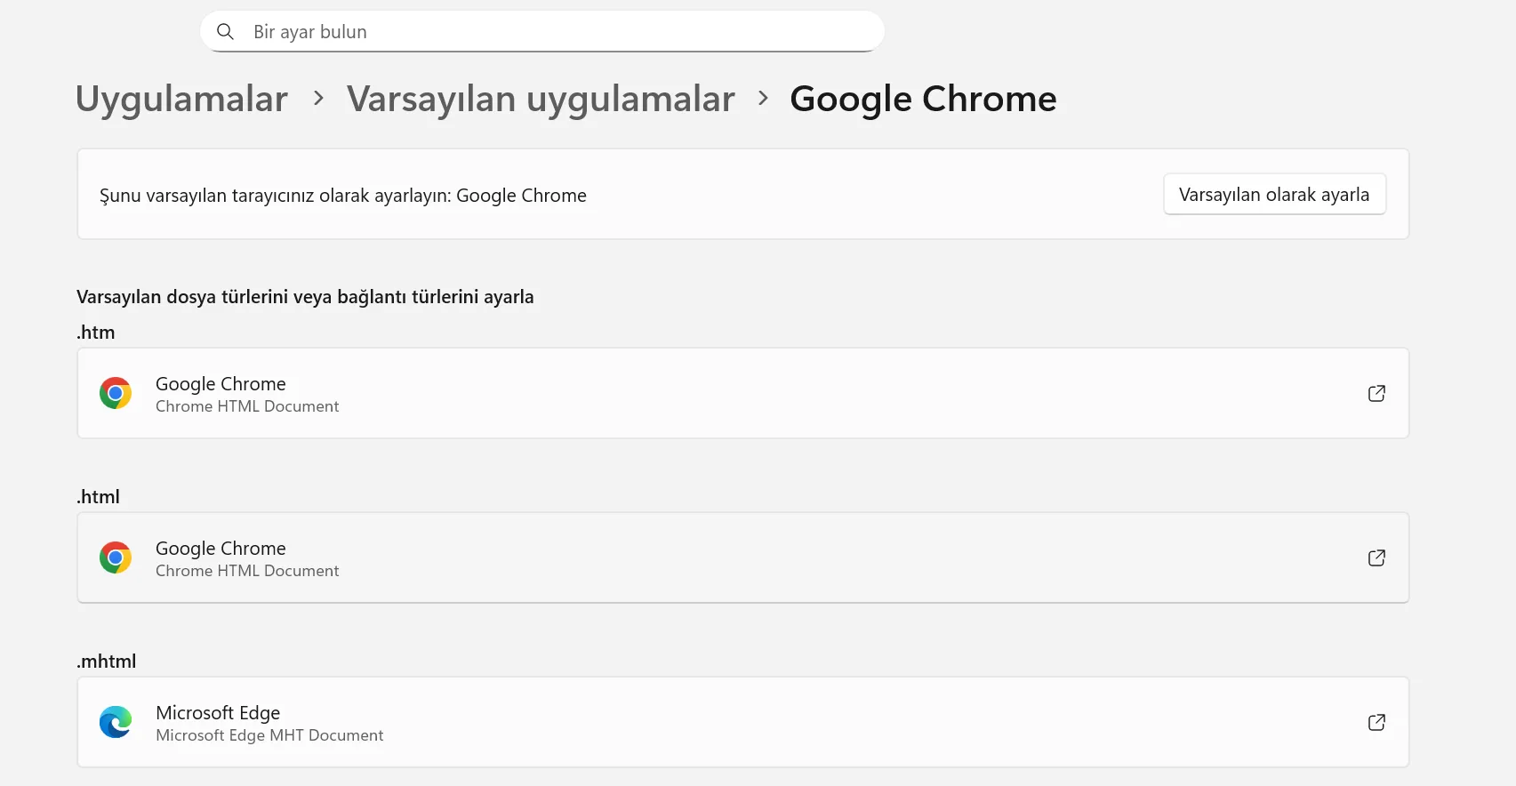Open the external link icon for .htm
The image size is (1516, 786).
point(1376,393)
